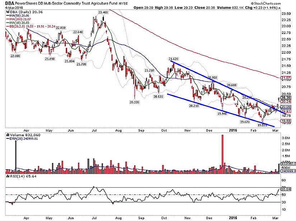Click the 21.620 October high label
This screenshot has width=296, height=221.
coord(173,59)
